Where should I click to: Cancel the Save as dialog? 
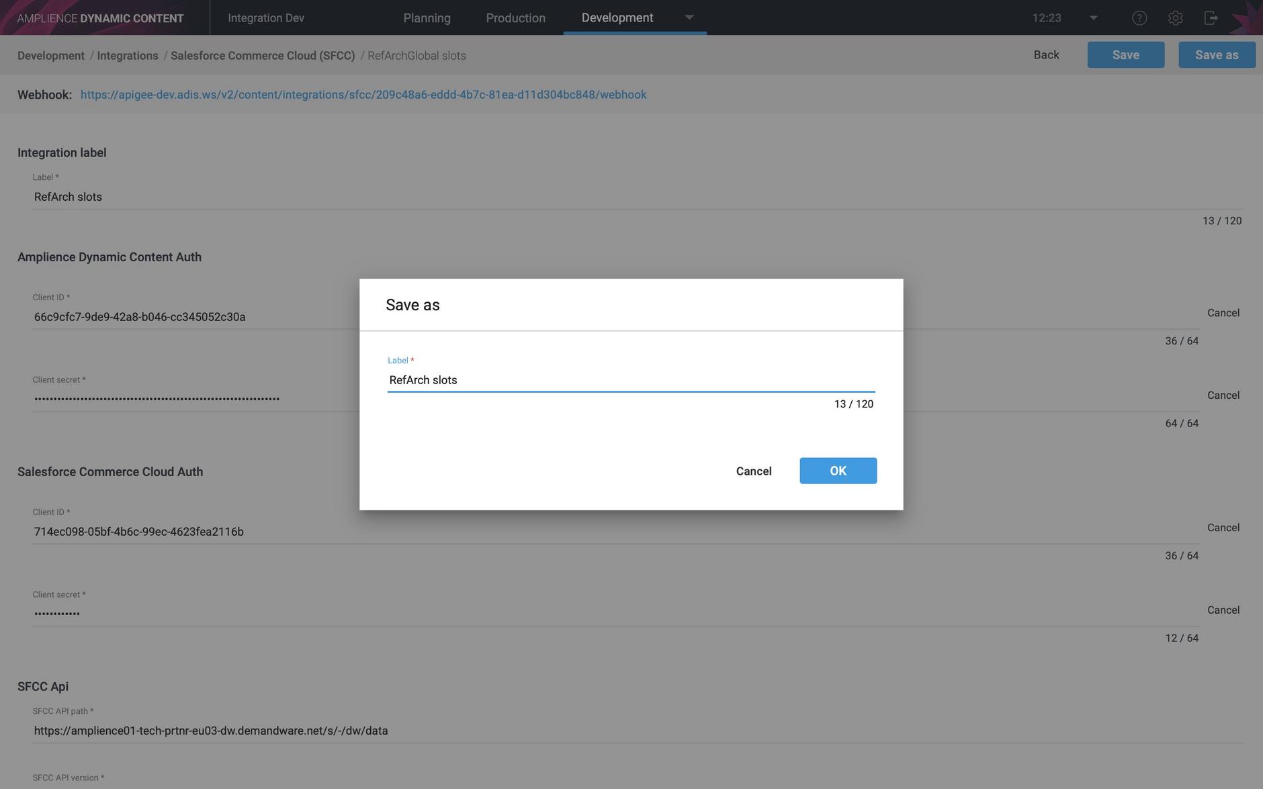pos(754,471)
